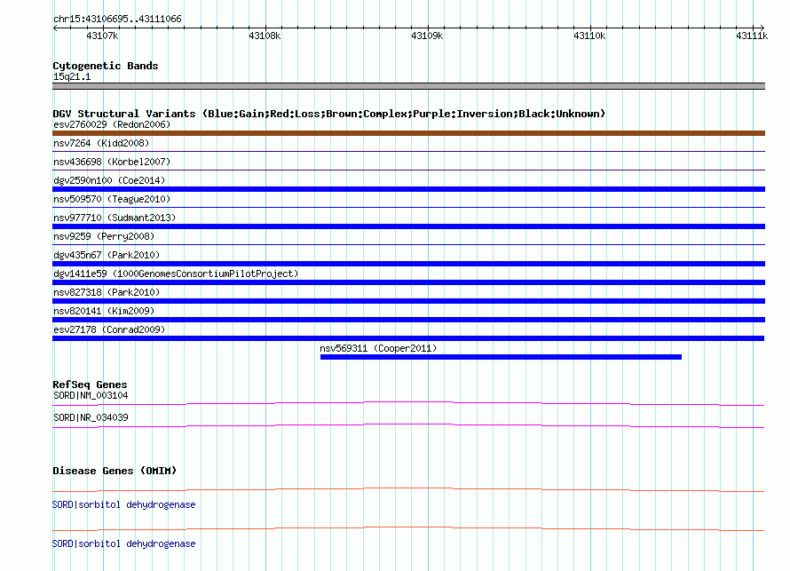
Task: Select the brown esv2760029 complex variant bar
Action: 408,133
